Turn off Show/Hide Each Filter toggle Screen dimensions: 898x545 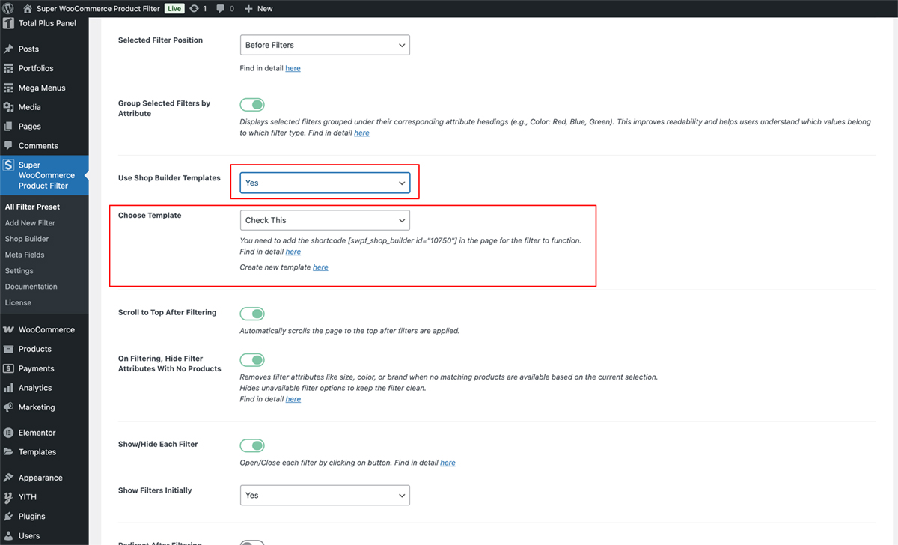click(x=252, y=445)
